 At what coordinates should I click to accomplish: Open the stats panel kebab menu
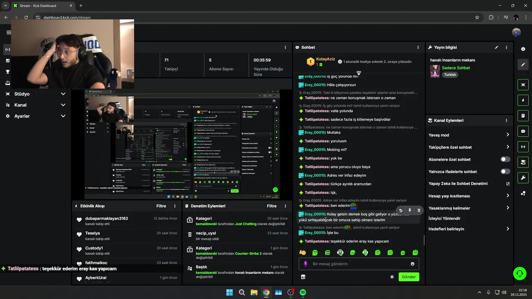pos(285,47)
